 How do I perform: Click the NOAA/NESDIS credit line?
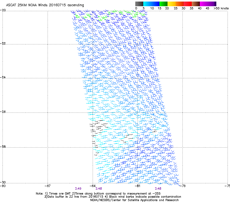click(134, 200)
